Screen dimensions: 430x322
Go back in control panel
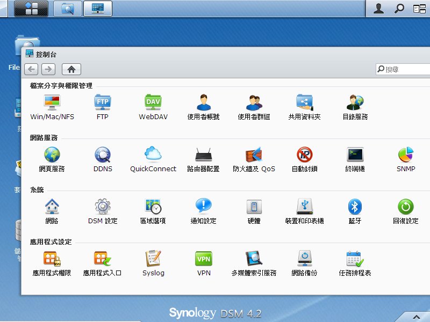coord(31,69)
